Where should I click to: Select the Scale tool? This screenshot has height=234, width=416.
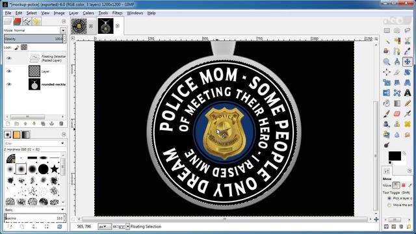(x=387, y=83)
